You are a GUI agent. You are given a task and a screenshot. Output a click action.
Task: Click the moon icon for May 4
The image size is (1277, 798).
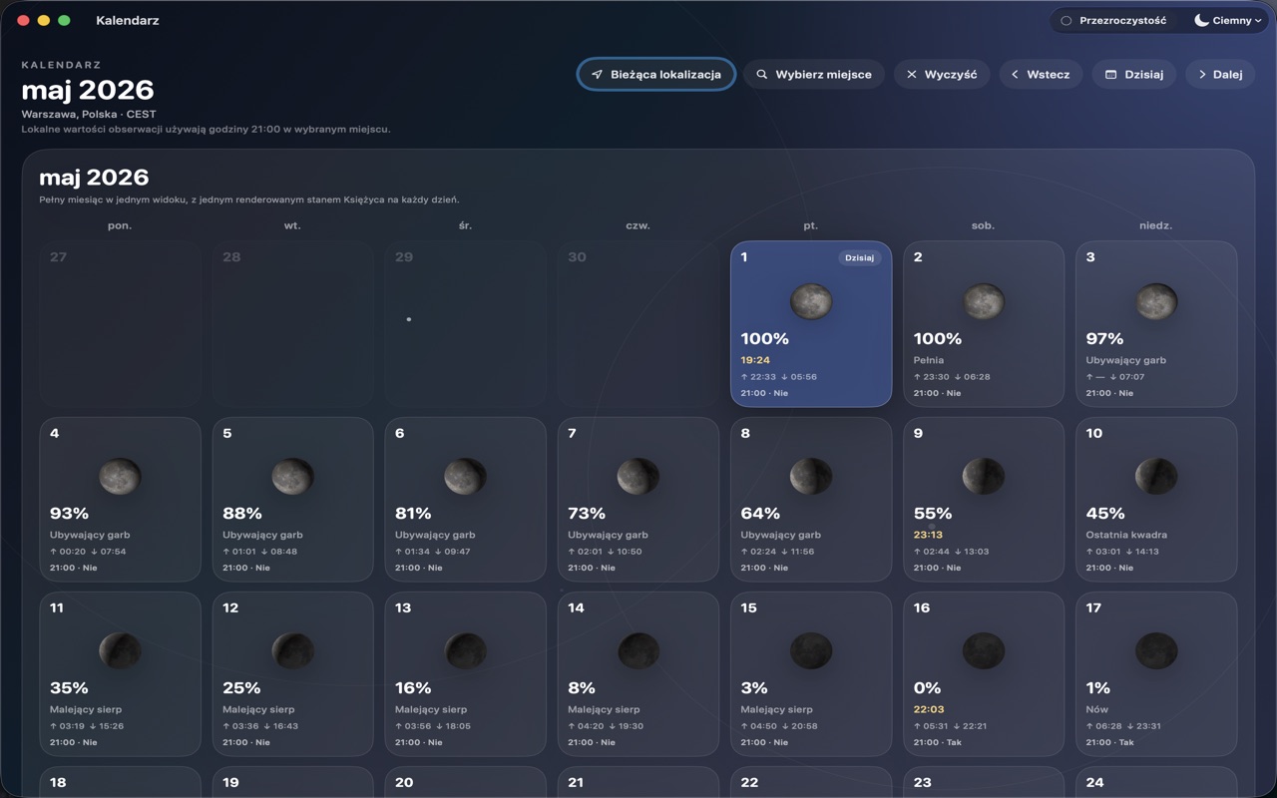(x=120, y=476)
